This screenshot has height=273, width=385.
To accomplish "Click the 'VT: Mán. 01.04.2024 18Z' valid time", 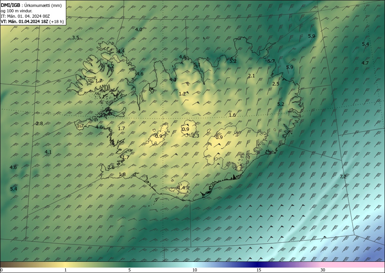I will pos(24,22).
